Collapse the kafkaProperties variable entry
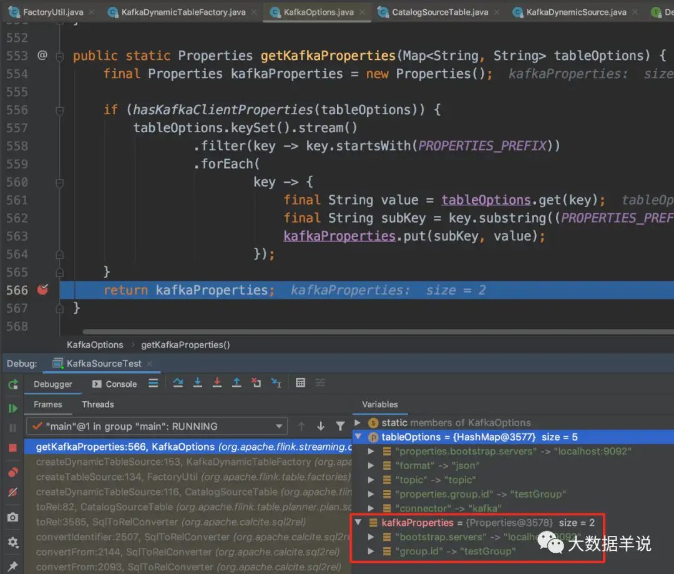 (357, 523)
